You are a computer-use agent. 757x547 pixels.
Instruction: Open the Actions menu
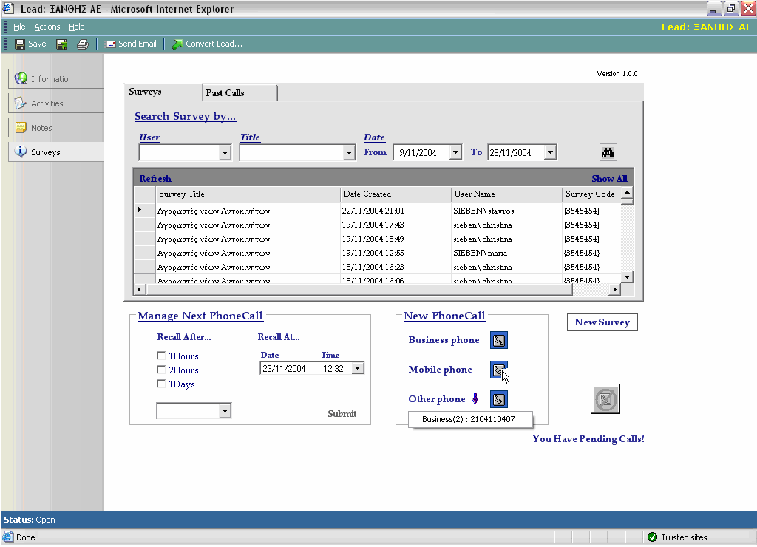[47, 27]
